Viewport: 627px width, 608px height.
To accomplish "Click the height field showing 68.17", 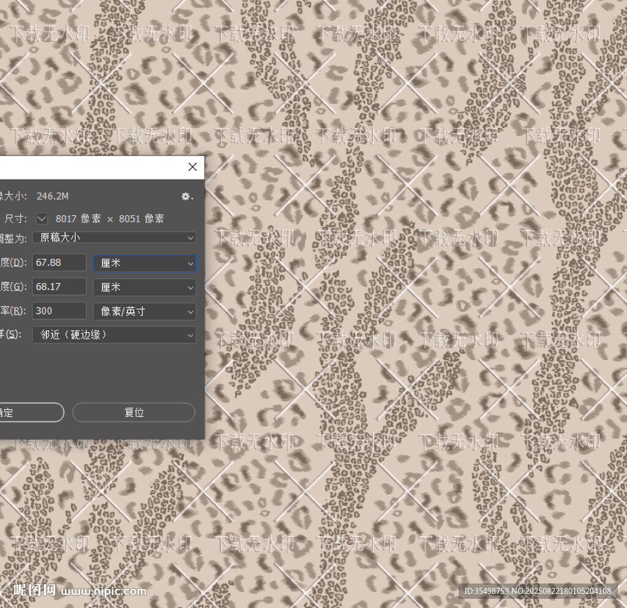I will click(x=59, y=287).
